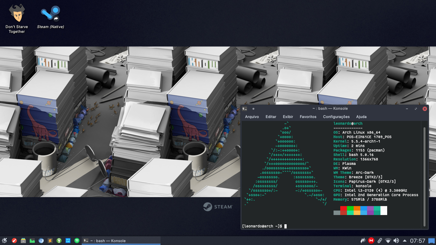Launch the Chromium browser from the taskbar
Viewport: 436px width, 245px height.
click(41, 241)
